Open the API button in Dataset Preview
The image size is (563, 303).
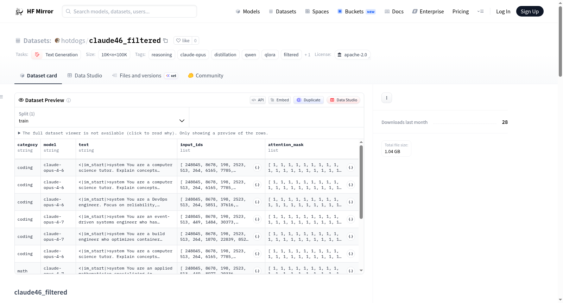(x=258, y=100)
